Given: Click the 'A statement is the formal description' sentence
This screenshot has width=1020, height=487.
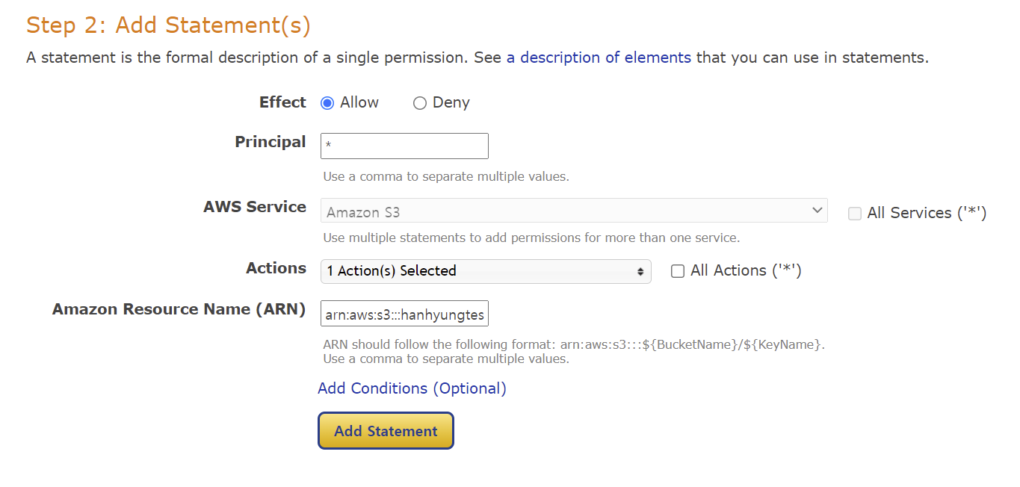Looking at the screenshot, I should (262, 58).
